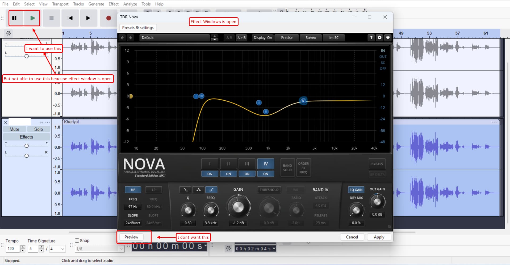Toggle the HP high-pass filter

tap(133, 190)
